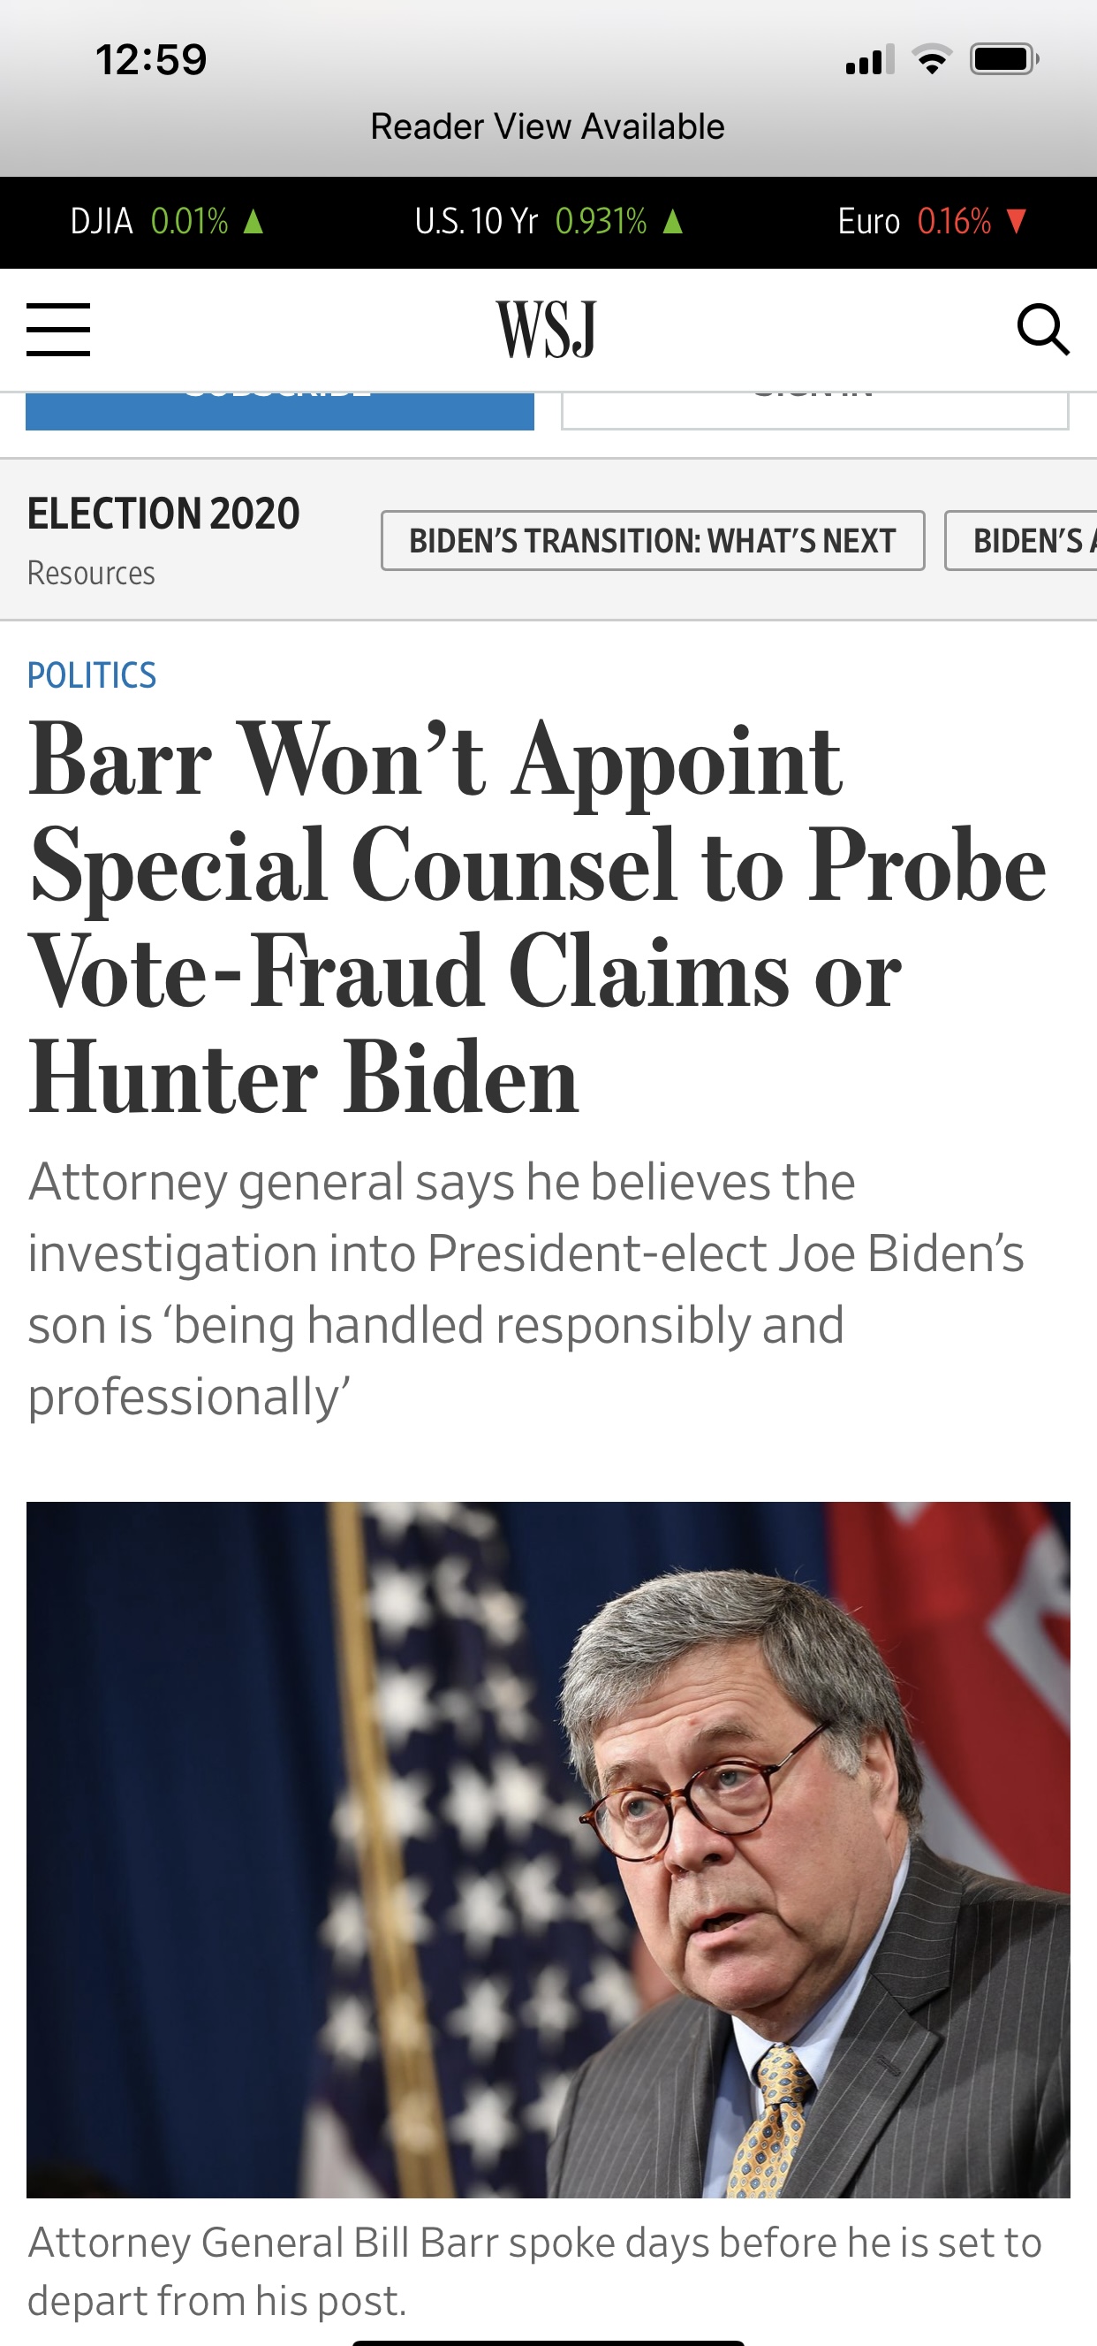This screenshot has height=2346, width=1097.
Task: Open the Bill Barr article photo
Action: pos(548,1849)
